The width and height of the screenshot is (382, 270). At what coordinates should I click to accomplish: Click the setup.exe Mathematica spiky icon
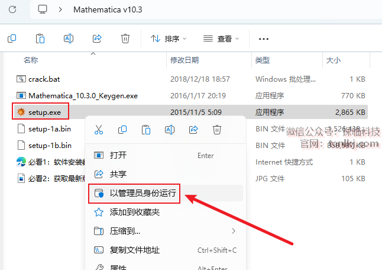[21, 112]
